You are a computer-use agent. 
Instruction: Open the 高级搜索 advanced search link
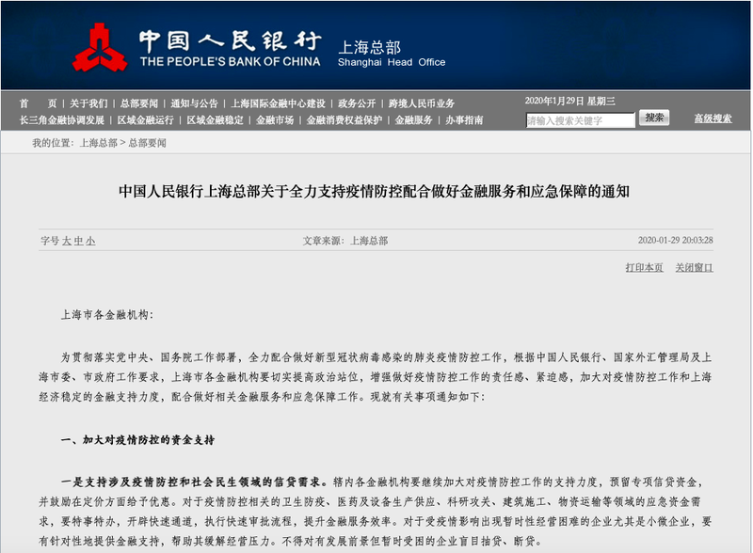[x=713, y=118]
